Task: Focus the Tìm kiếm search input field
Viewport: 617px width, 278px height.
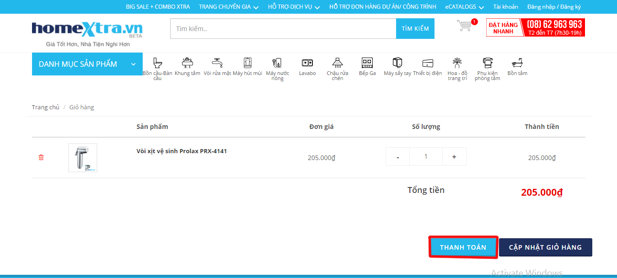Action: 283,29
